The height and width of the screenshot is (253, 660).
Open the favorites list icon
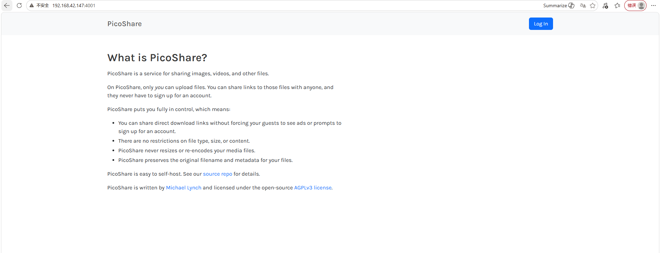(618, 5)
